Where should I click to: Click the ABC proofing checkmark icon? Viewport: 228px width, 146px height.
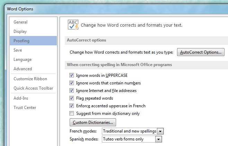(x=73, y=25)
